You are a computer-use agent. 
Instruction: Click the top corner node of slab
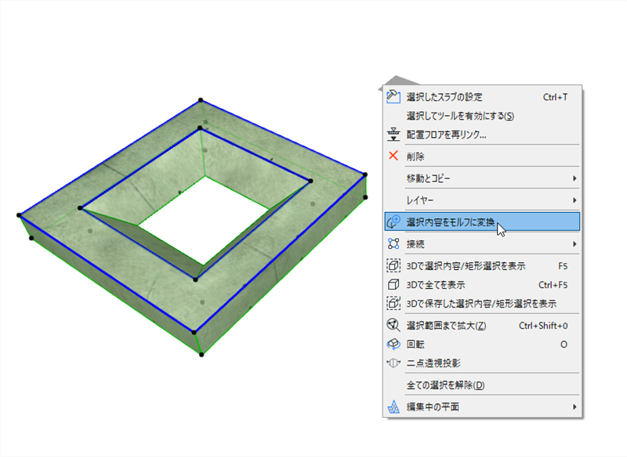coord(201,100)
